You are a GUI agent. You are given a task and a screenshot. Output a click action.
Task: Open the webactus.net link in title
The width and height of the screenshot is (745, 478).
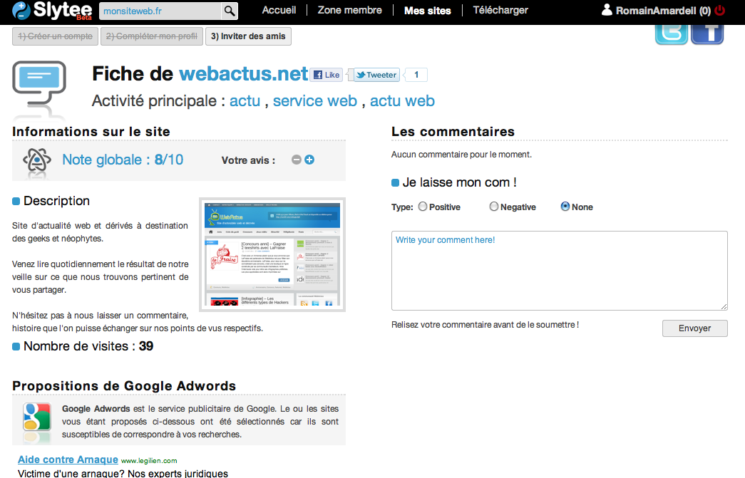pos(243,74)
